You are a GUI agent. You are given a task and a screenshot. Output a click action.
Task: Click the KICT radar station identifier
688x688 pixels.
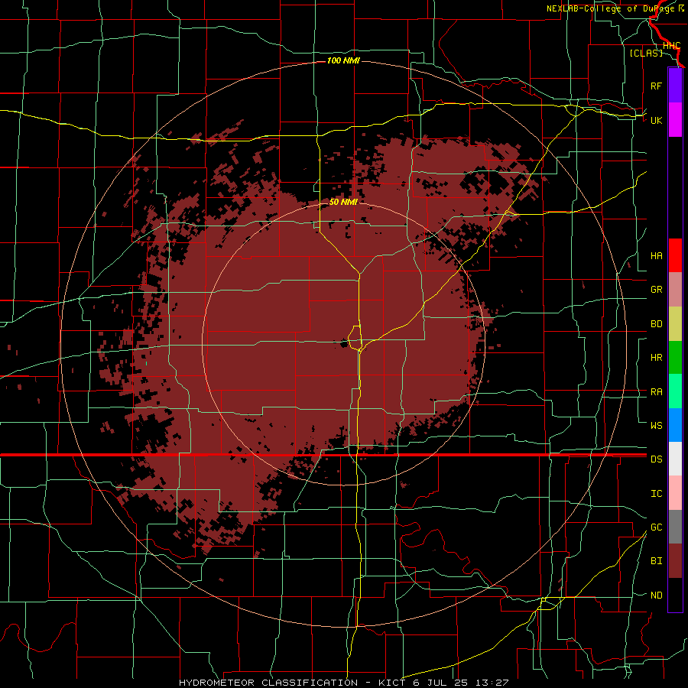point(393,683)
